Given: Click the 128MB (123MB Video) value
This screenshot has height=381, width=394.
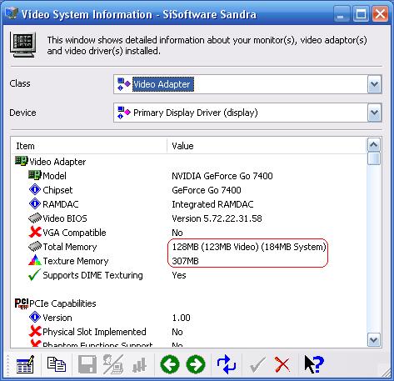Looking at the screenshot, I should point(249,247).
